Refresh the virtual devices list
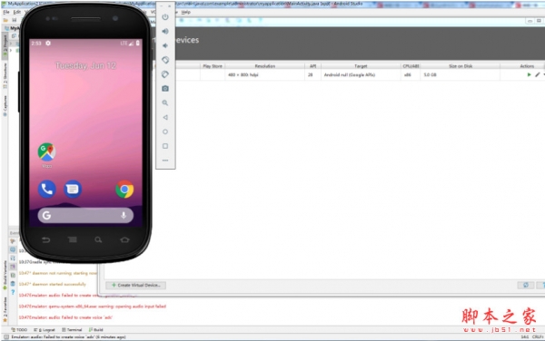The width and height of the screenshot is (545, 341). [526, 285]
